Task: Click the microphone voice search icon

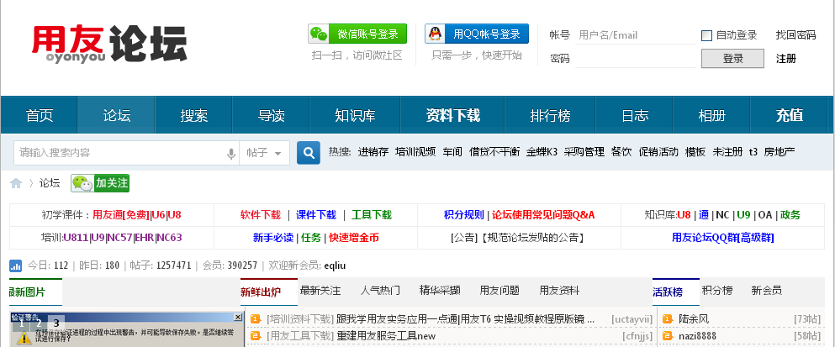Action: (x=231, y=153)
